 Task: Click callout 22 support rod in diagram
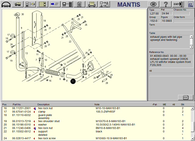[70, 42]
